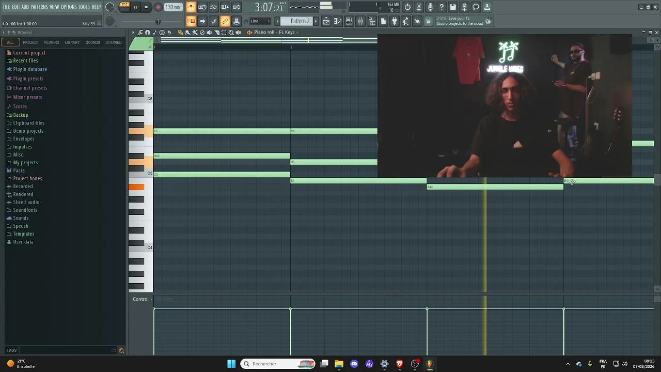
Task: Open the plugin picker plug icon
Action: [x=395, y=21]
